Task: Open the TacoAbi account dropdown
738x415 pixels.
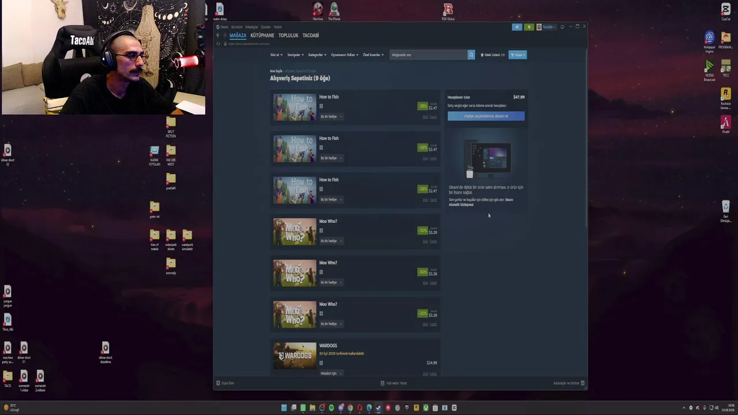Action: pos(546,27)
